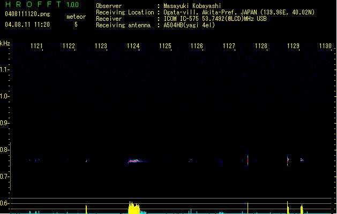Click the A504HB(yagi 4el) antenna text
The image size is (337, 214).
(189, 25)
